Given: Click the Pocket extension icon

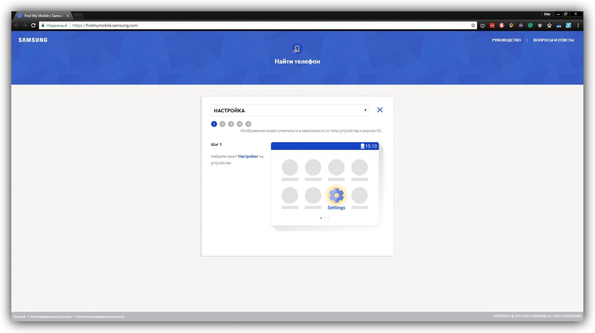Looking at the screenshot, I should 483,25.
